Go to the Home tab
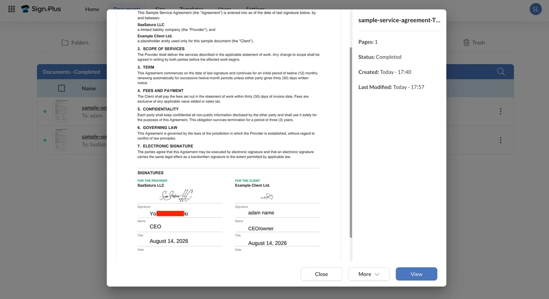The image size is (549, 299). (x=92, y=9)
